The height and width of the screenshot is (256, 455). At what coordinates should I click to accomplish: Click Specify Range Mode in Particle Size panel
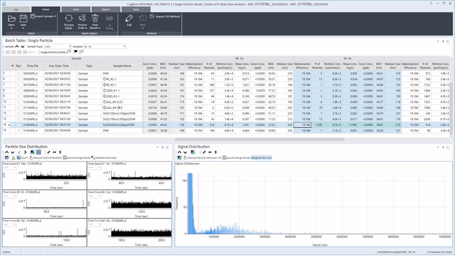pos(78,157)
